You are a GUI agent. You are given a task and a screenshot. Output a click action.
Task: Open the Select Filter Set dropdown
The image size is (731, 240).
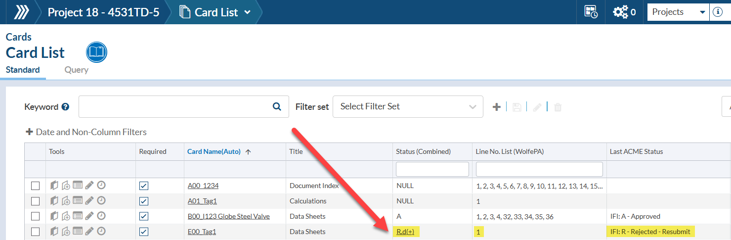click(408, 107)
